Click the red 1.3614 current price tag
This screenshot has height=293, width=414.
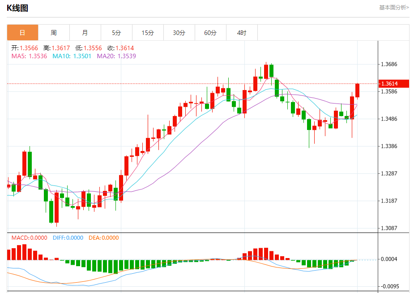(394, 83)
